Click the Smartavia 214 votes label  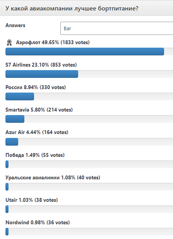(x=39, y=110)
